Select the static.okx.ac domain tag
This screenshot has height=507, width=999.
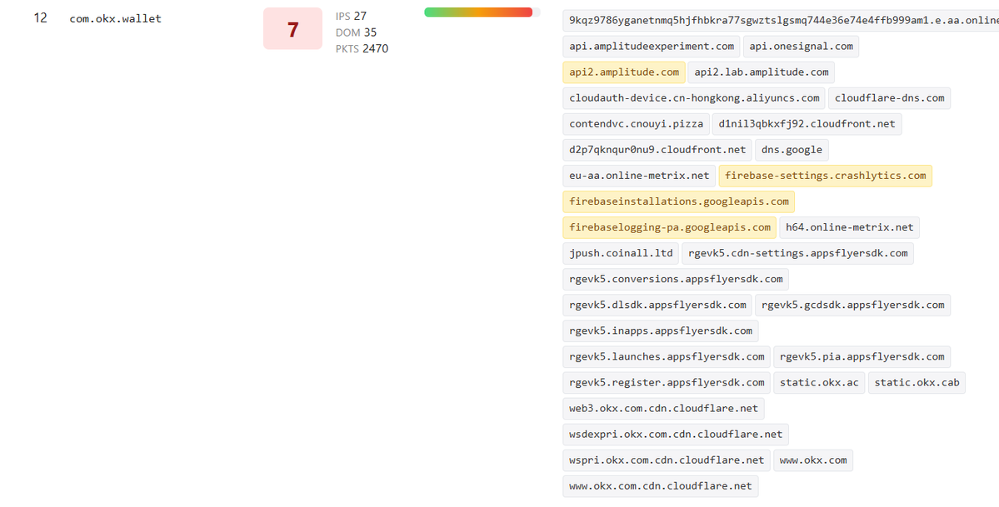(819, 383)
